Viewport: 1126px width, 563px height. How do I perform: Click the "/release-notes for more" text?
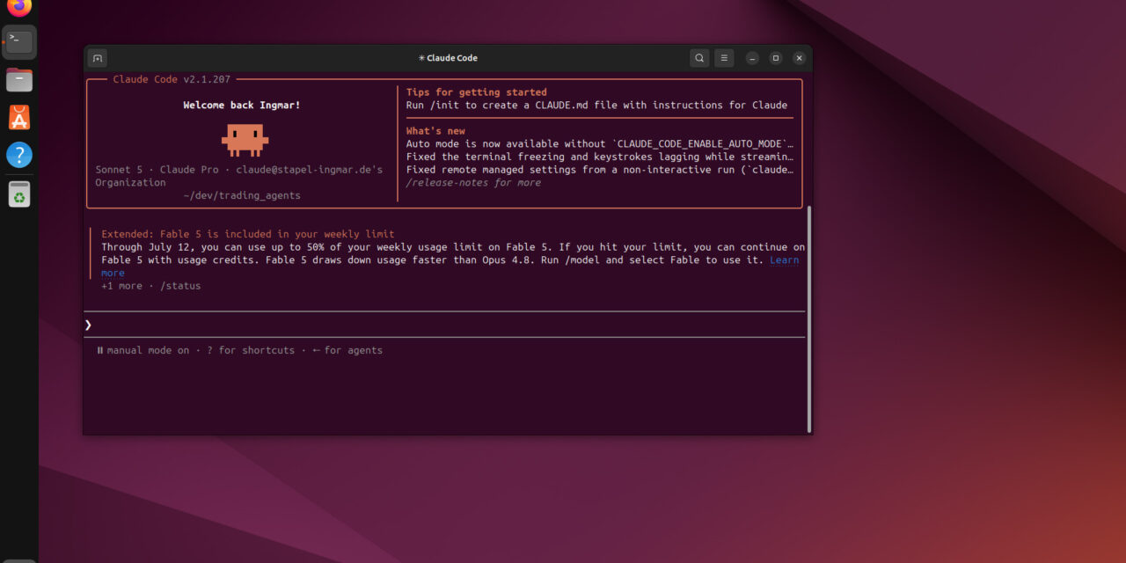click(473, 183)
